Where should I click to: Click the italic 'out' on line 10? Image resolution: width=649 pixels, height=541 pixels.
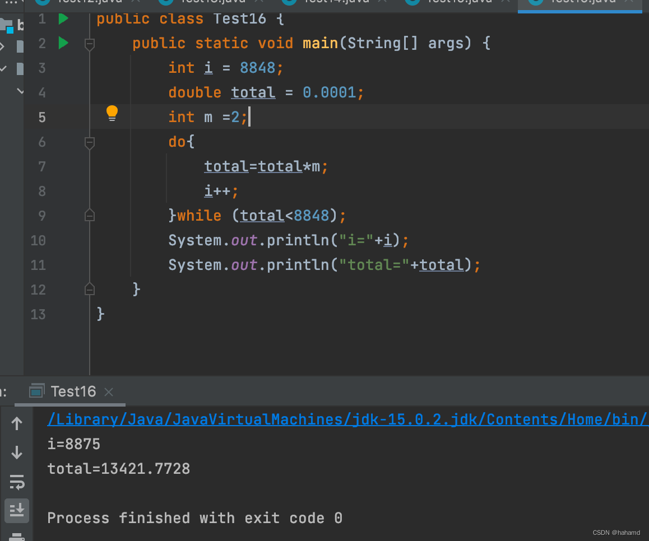(x=244, y=240)
